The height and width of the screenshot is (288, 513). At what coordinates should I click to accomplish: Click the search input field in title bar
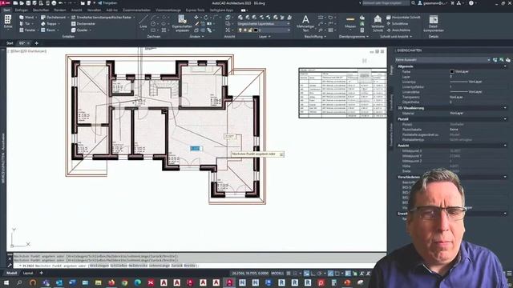(386, 3)
